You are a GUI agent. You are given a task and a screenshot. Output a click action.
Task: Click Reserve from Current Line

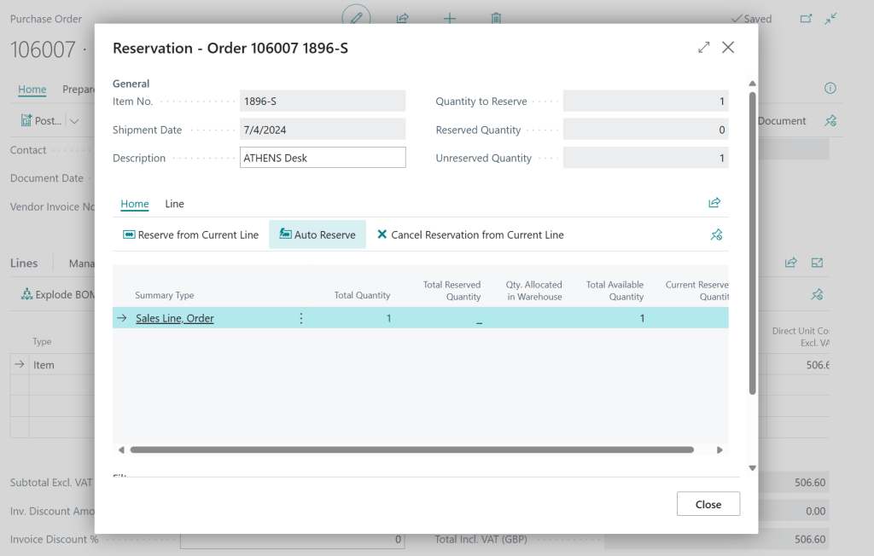190,235
